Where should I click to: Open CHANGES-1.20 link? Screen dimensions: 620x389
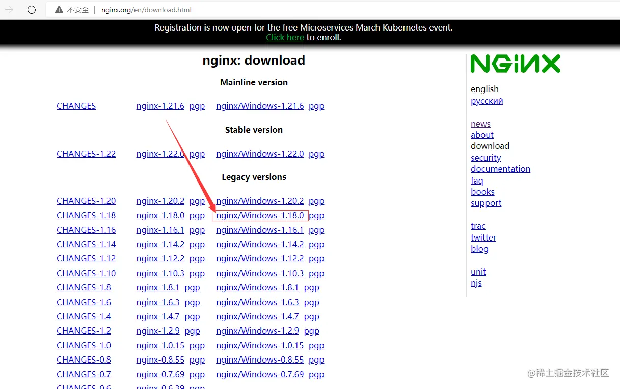point(86,201)
